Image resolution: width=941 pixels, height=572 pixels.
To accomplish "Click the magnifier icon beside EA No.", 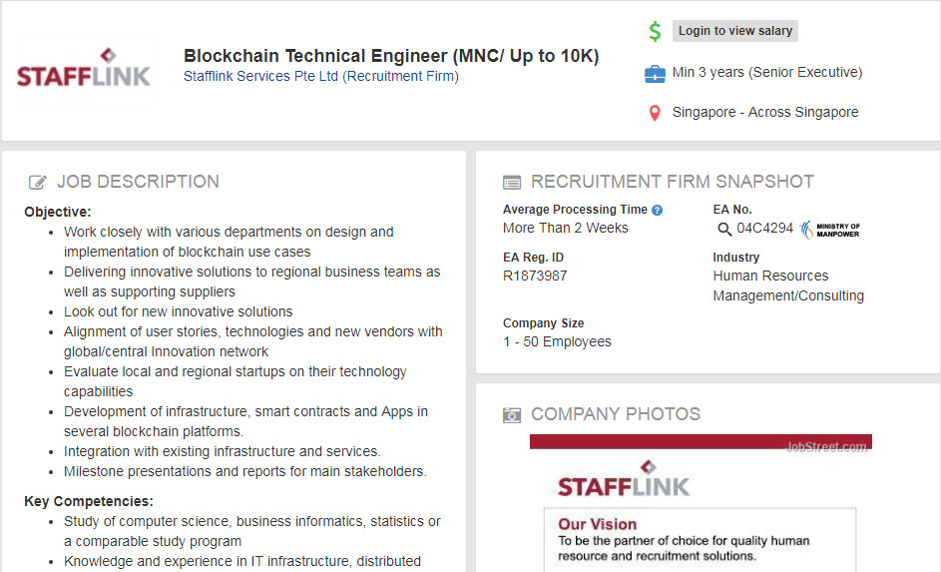I will (x=724, y=230).
